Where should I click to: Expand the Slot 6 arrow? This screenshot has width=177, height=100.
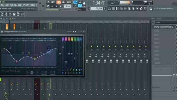coord(153,47)
